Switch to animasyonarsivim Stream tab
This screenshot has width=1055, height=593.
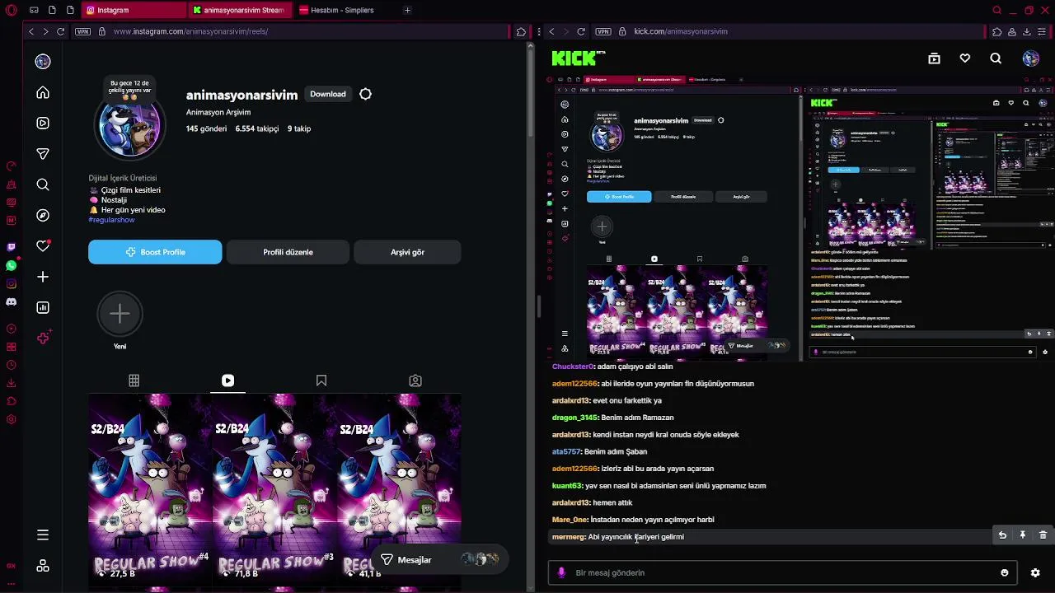click(x=239, y=10)
